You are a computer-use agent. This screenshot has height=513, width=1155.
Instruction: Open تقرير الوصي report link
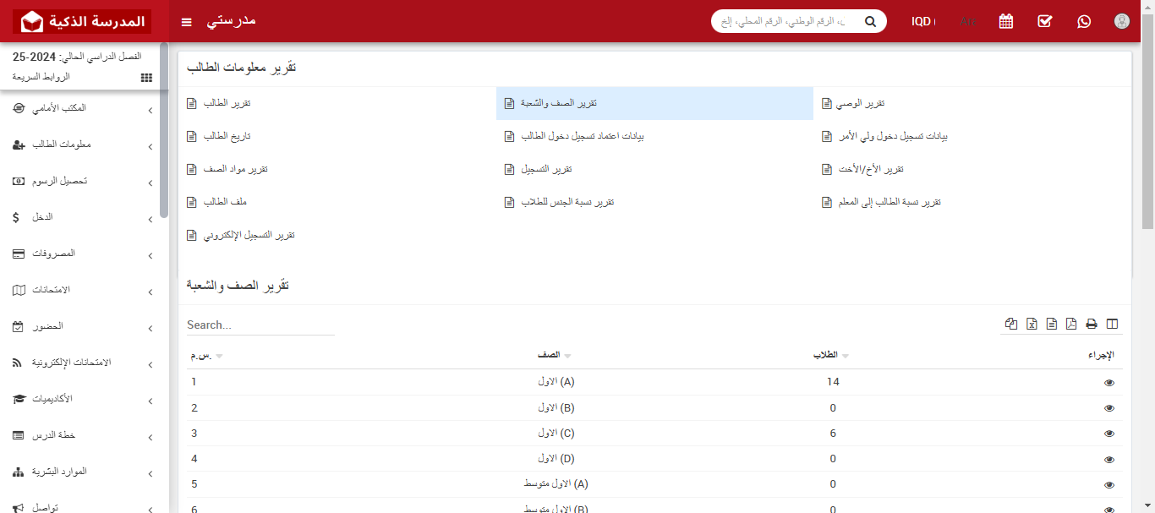coord(861,103)
